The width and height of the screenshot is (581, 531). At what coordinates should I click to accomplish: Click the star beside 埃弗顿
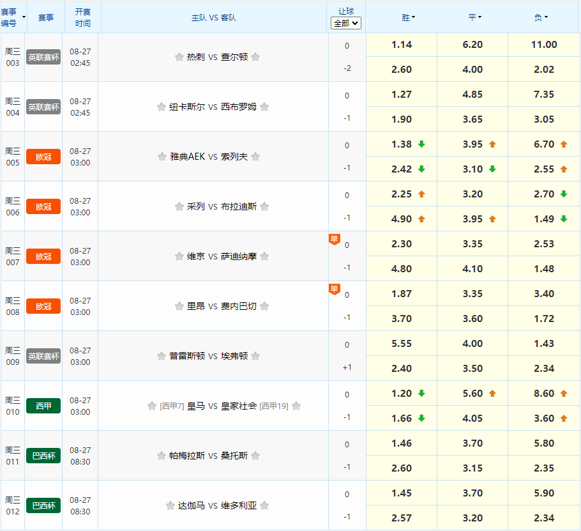[255, 356]
